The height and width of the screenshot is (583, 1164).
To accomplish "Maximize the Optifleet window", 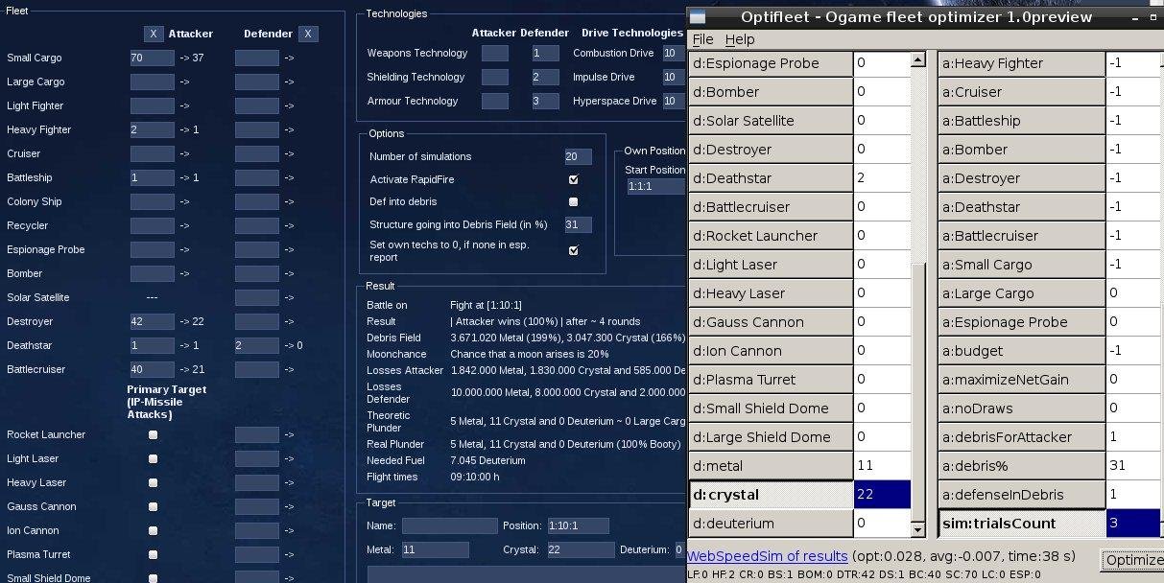I will tap(1152, 16).
